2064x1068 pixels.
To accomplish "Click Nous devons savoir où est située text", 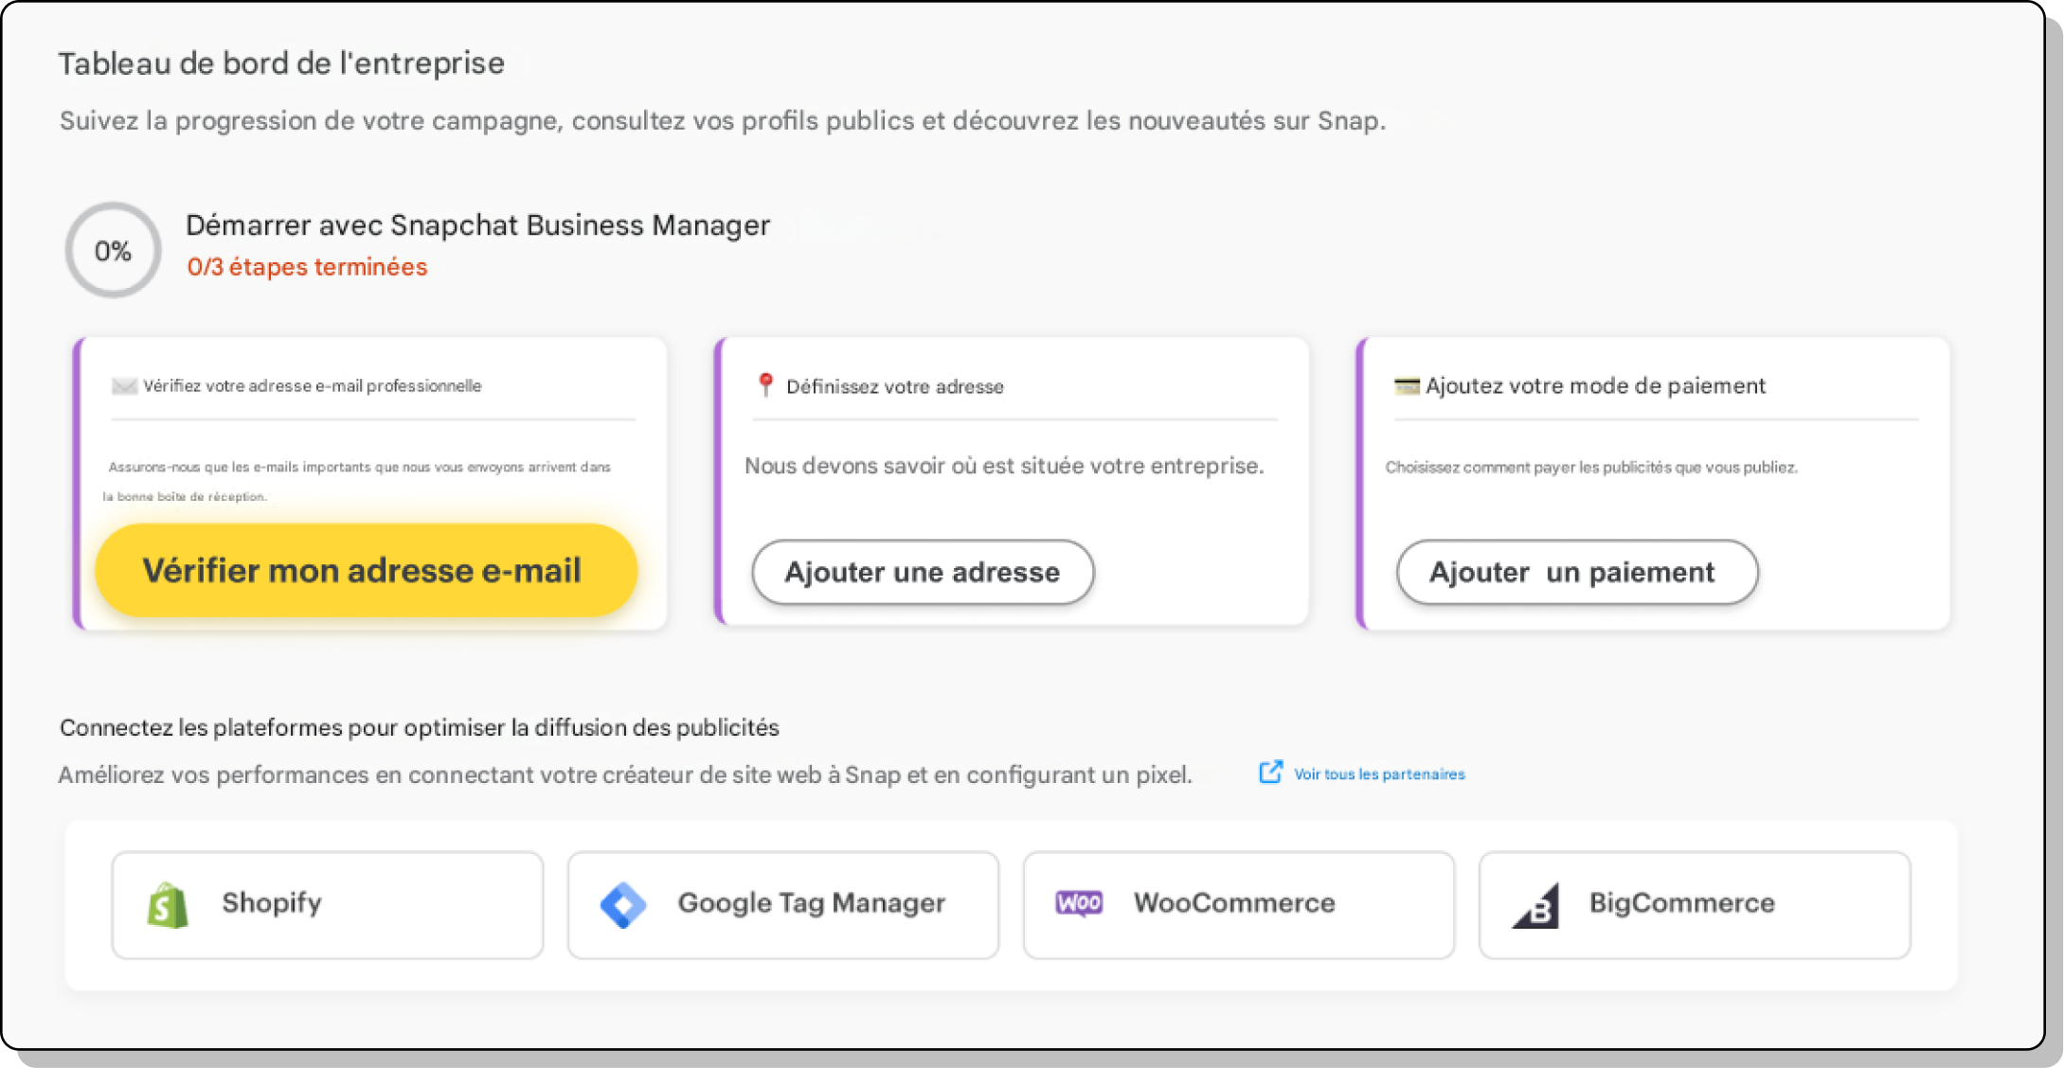I will click(x=1004, y=466).
